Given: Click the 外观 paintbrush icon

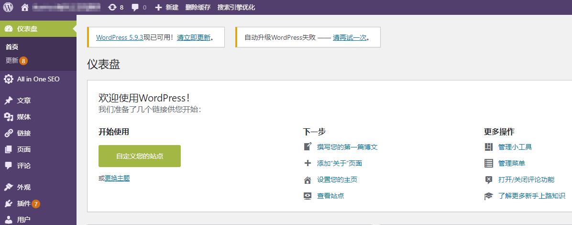Looking at the screenshot, I should (9, 187).
